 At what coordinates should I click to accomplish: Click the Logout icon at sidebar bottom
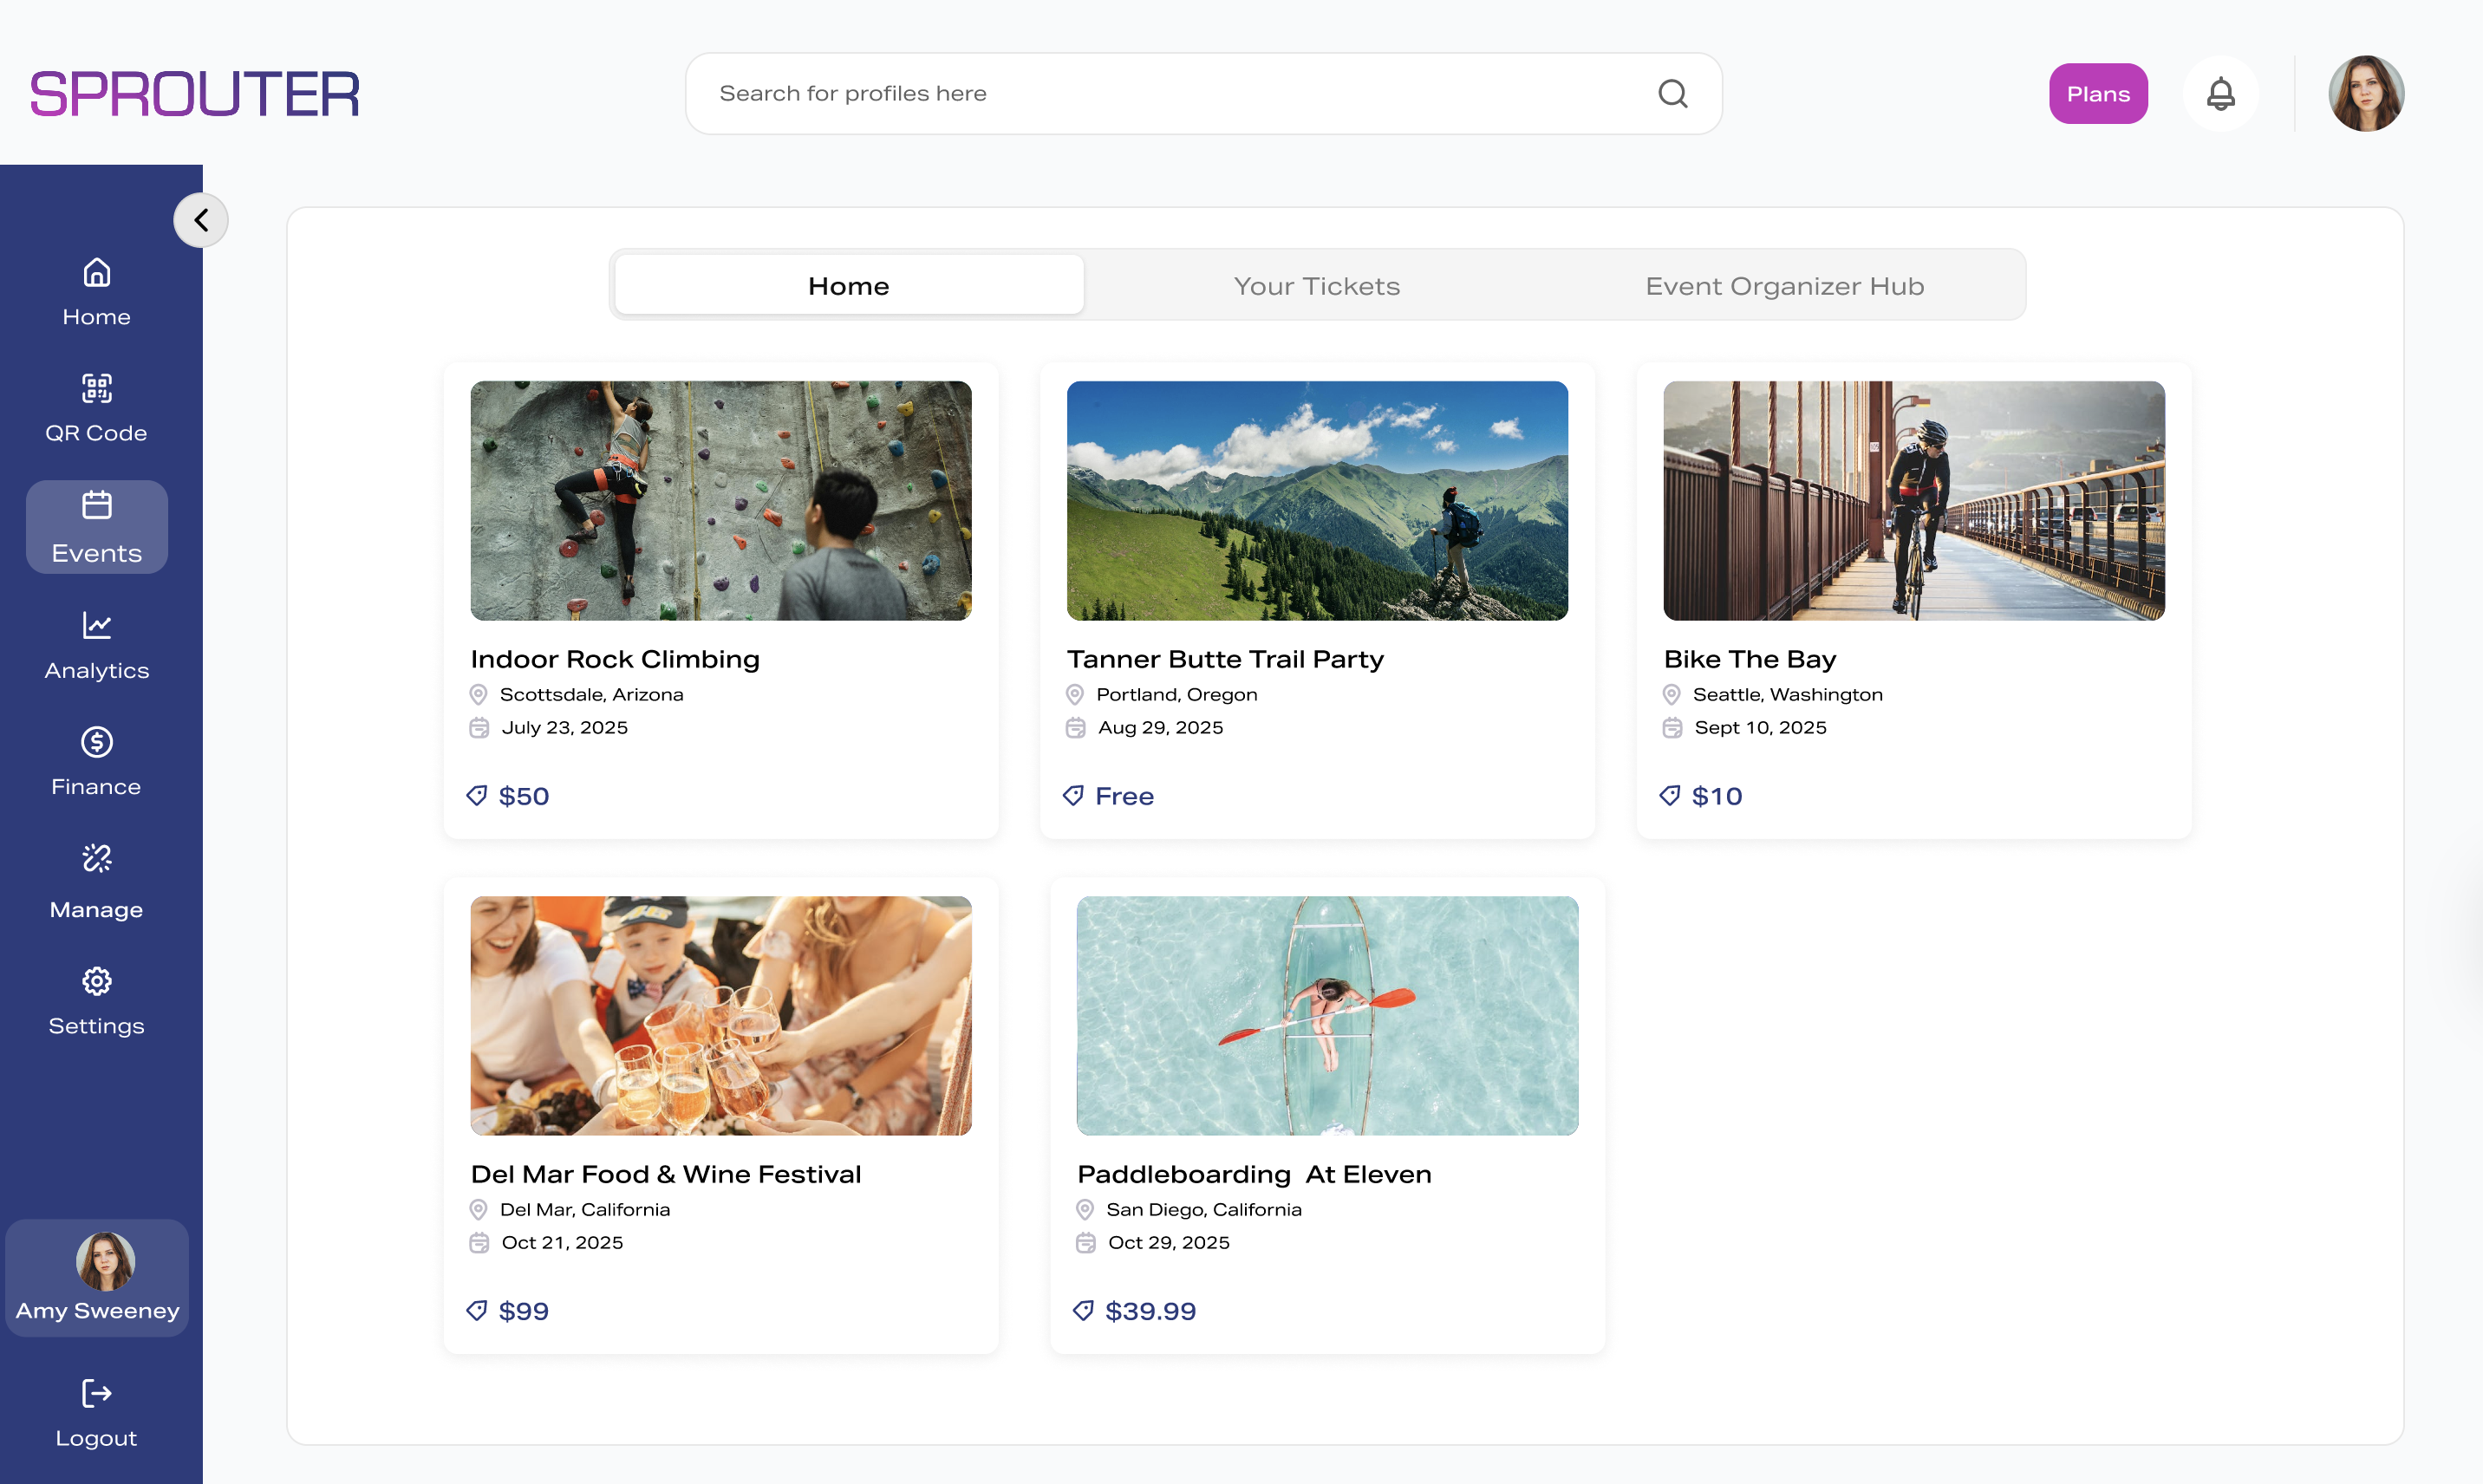(96, 1394)
